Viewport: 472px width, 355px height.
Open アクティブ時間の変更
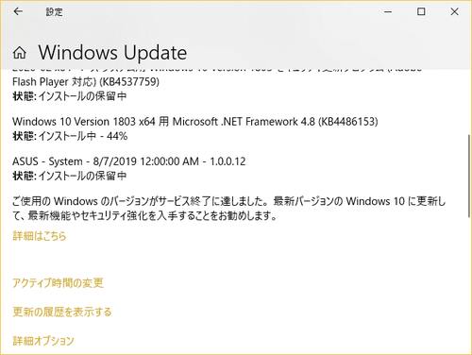pyautogui.click(x=58, y=283)
